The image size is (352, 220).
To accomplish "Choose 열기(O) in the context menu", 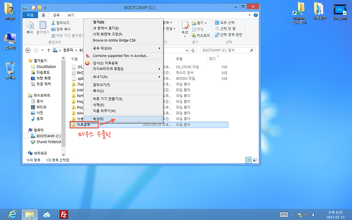I will tap(124, 22).
